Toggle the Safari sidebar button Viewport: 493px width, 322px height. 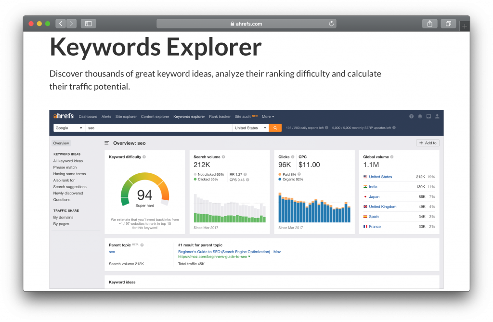pyautogui.click(x=89, y=24)
